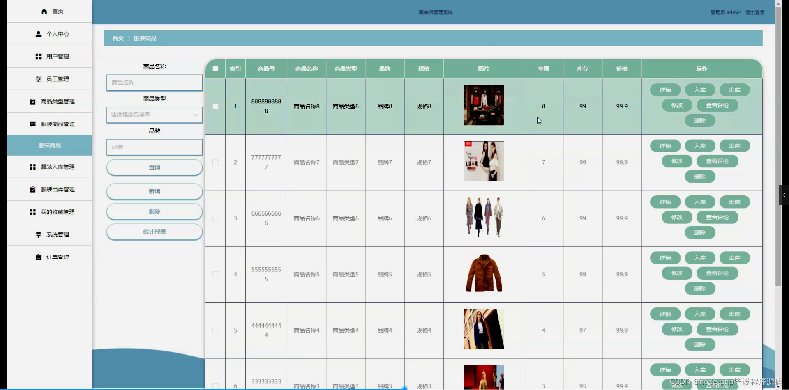The image size is (789, 390).
Task: Click 退出登录 to log out
Action: point(754,12)
